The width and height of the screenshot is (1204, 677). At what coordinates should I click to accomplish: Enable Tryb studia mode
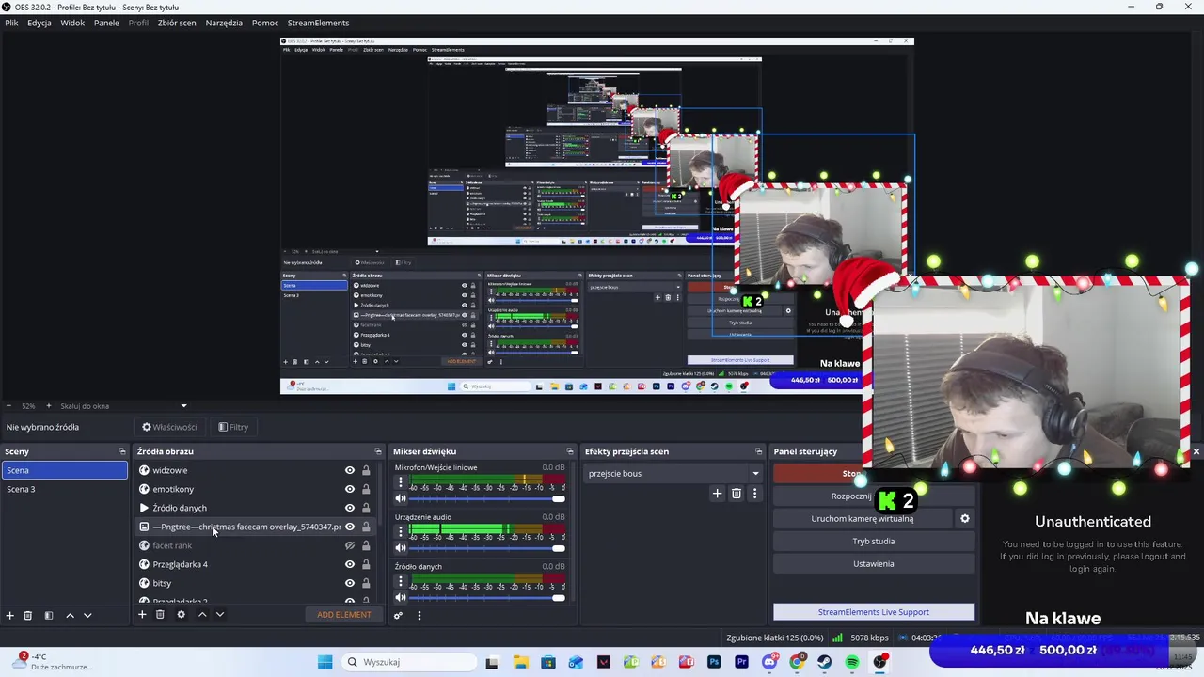coord(874,541)
